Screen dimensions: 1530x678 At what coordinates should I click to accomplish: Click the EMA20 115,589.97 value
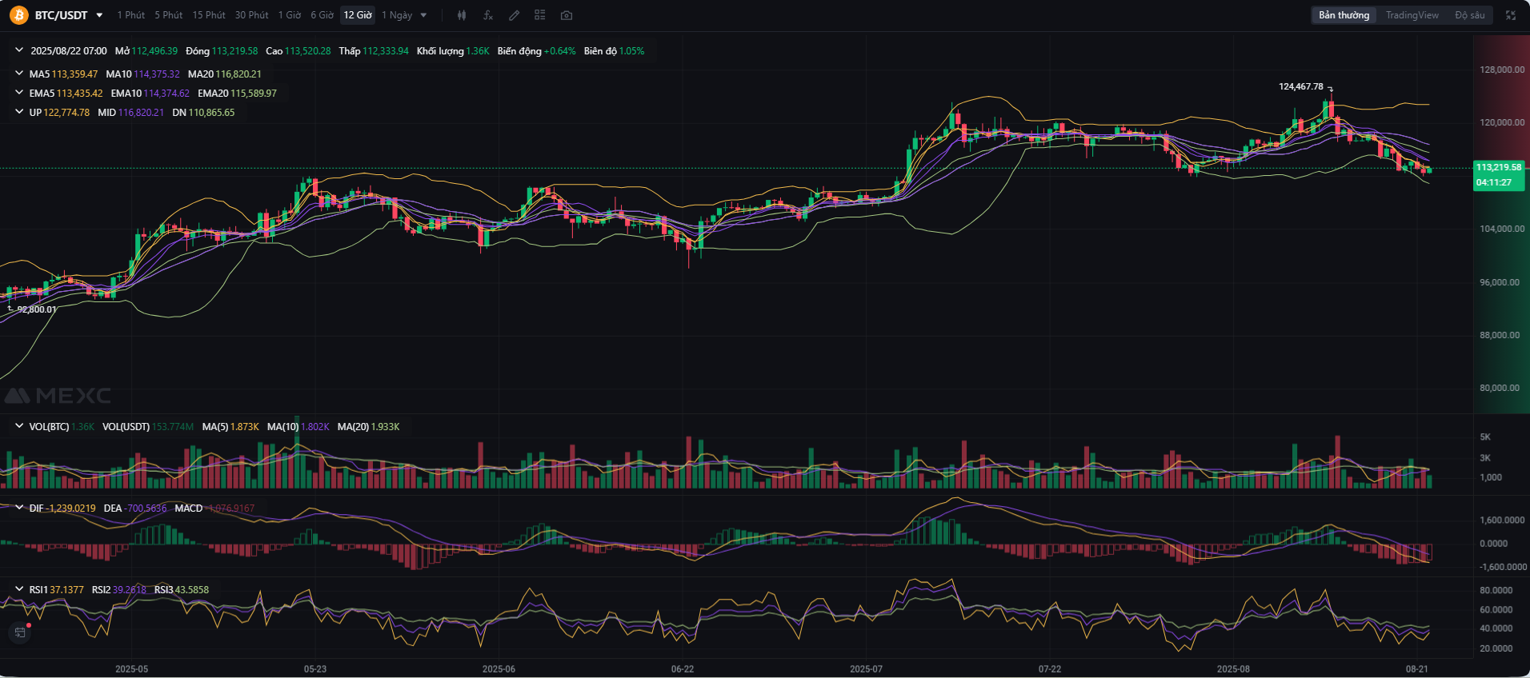pos(254,93)
